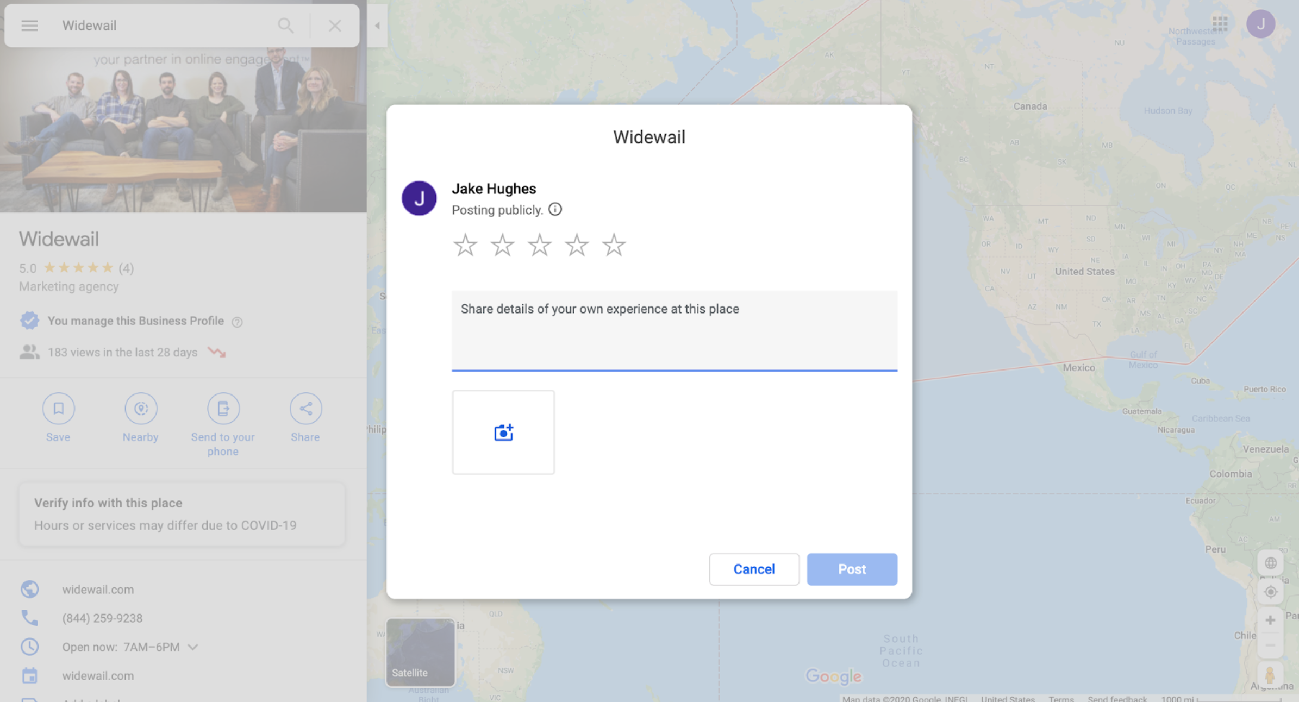Click Send feedback in map footer
The width and height of the screenshot is (1299, 702).
pyautogui.click(x=1117, y=698)
